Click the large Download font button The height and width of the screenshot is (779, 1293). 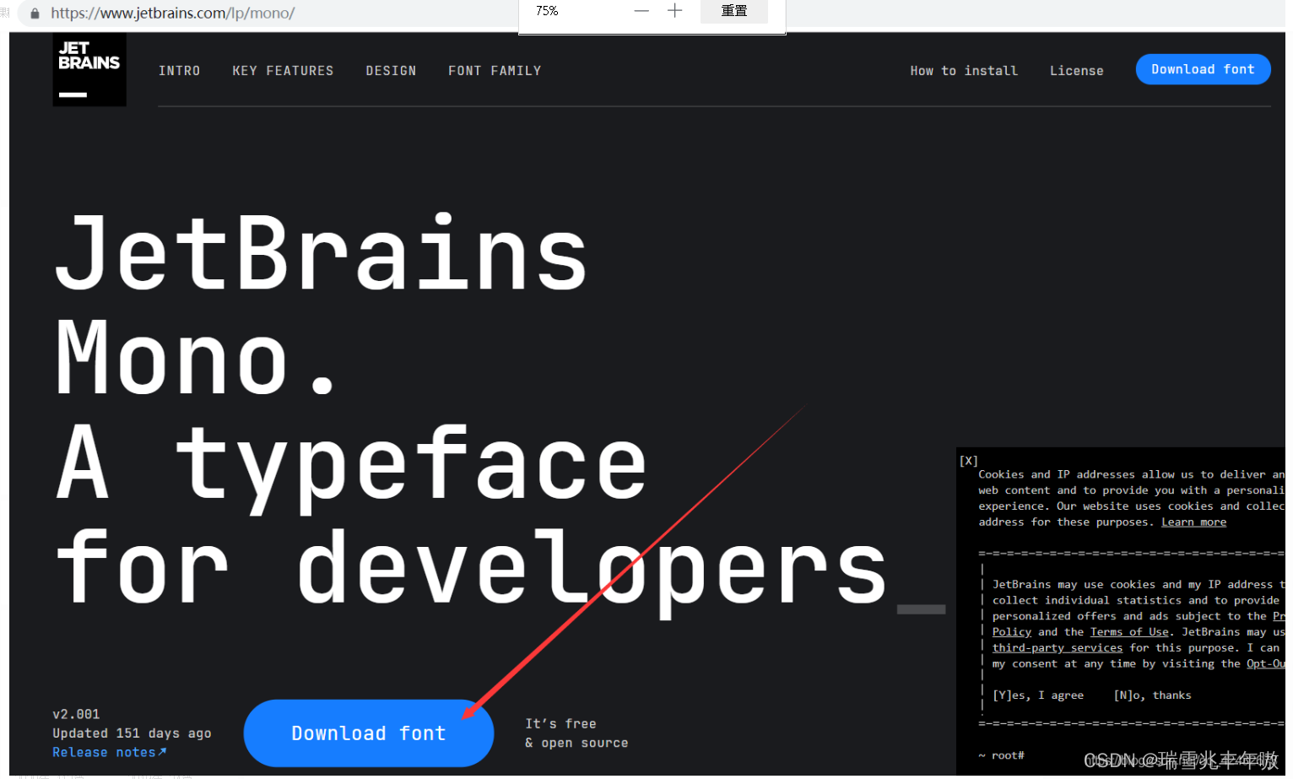point(369,733)
